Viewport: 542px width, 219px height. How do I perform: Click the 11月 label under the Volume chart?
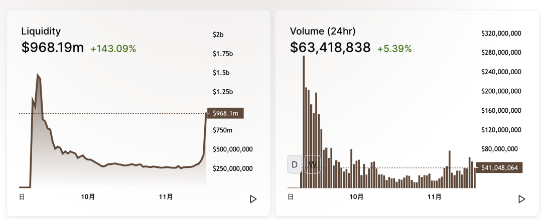[435, 197]
